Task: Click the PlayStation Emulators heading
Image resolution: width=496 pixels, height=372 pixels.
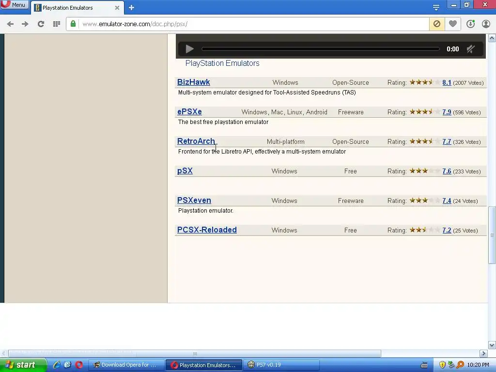Action: [222, 63]
